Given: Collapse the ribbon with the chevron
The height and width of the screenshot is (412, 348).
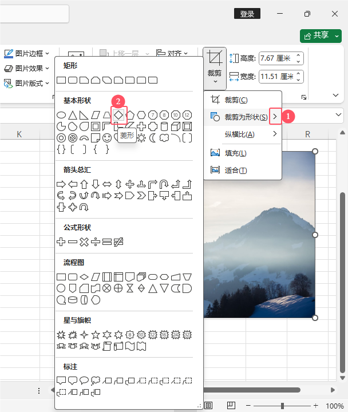Looking at the screenshot, I should click(335, 95).
